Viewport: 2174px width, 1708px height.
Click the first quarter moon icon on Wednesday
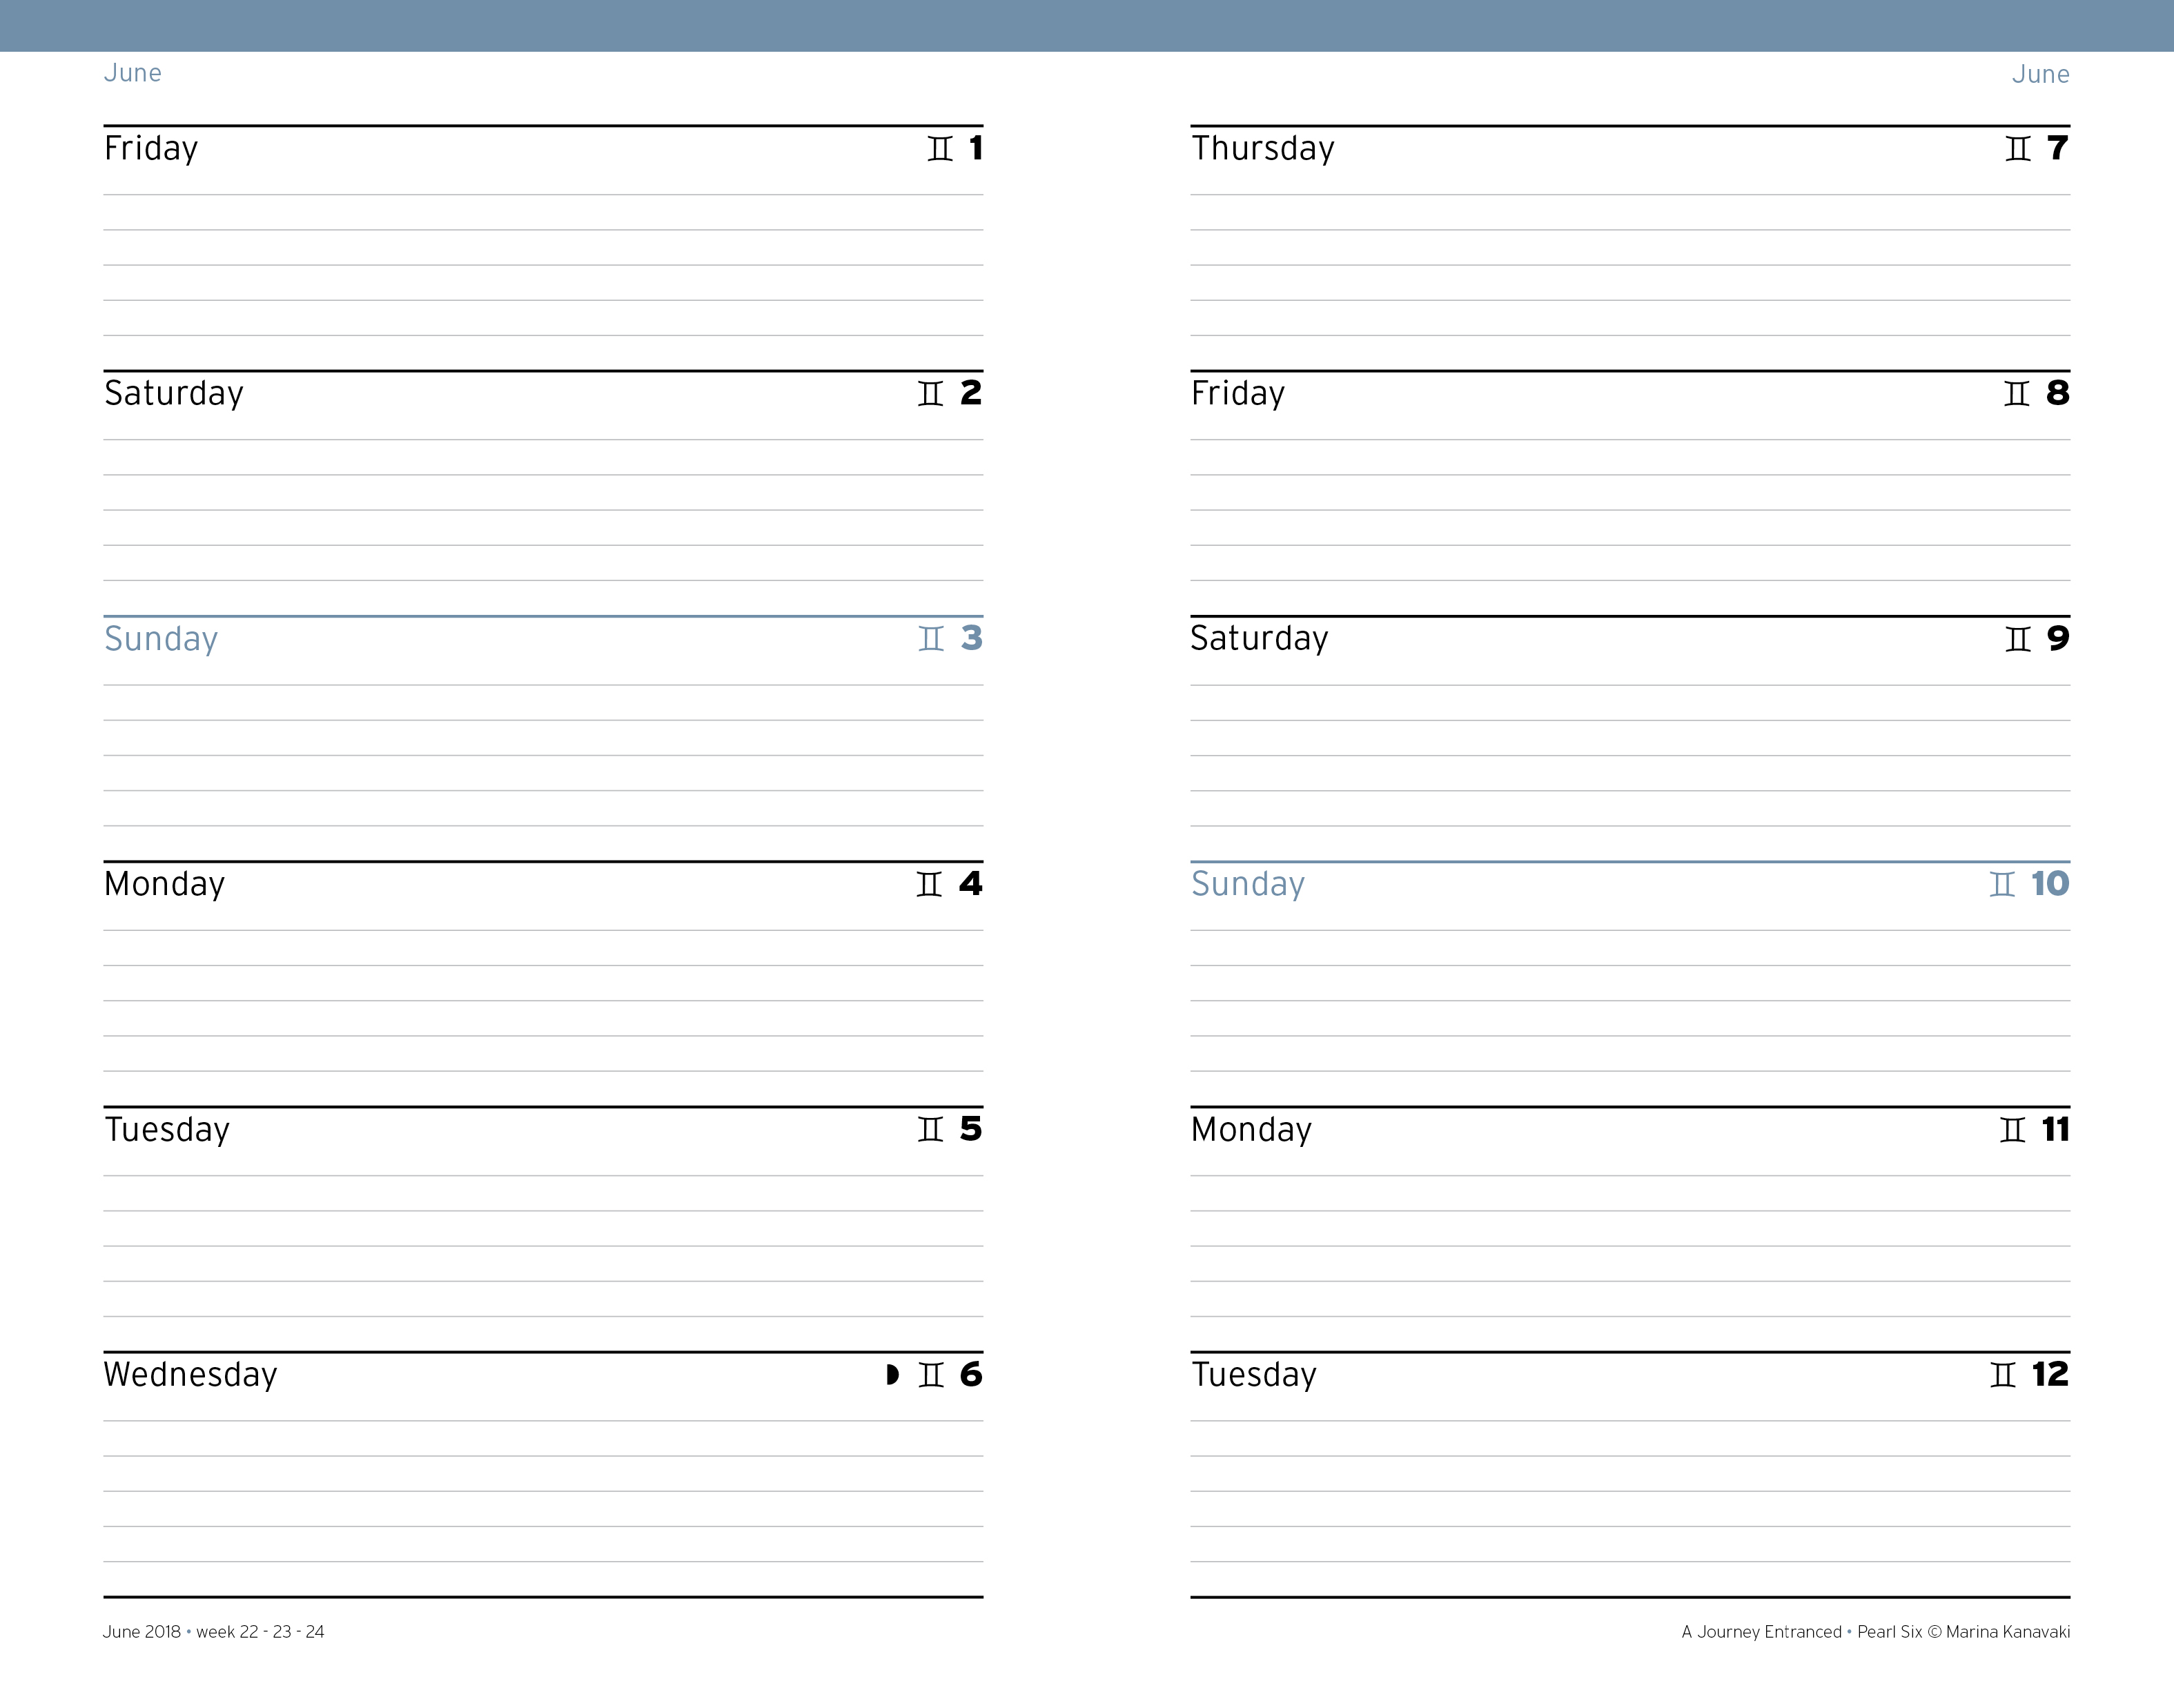(x=893, y=1375)
